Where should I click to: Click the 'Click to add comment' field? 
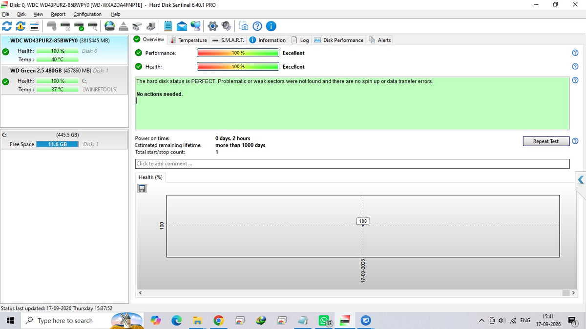[x=352, y=164]
